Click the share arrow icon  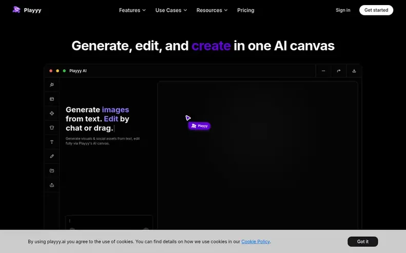point(339,71)
